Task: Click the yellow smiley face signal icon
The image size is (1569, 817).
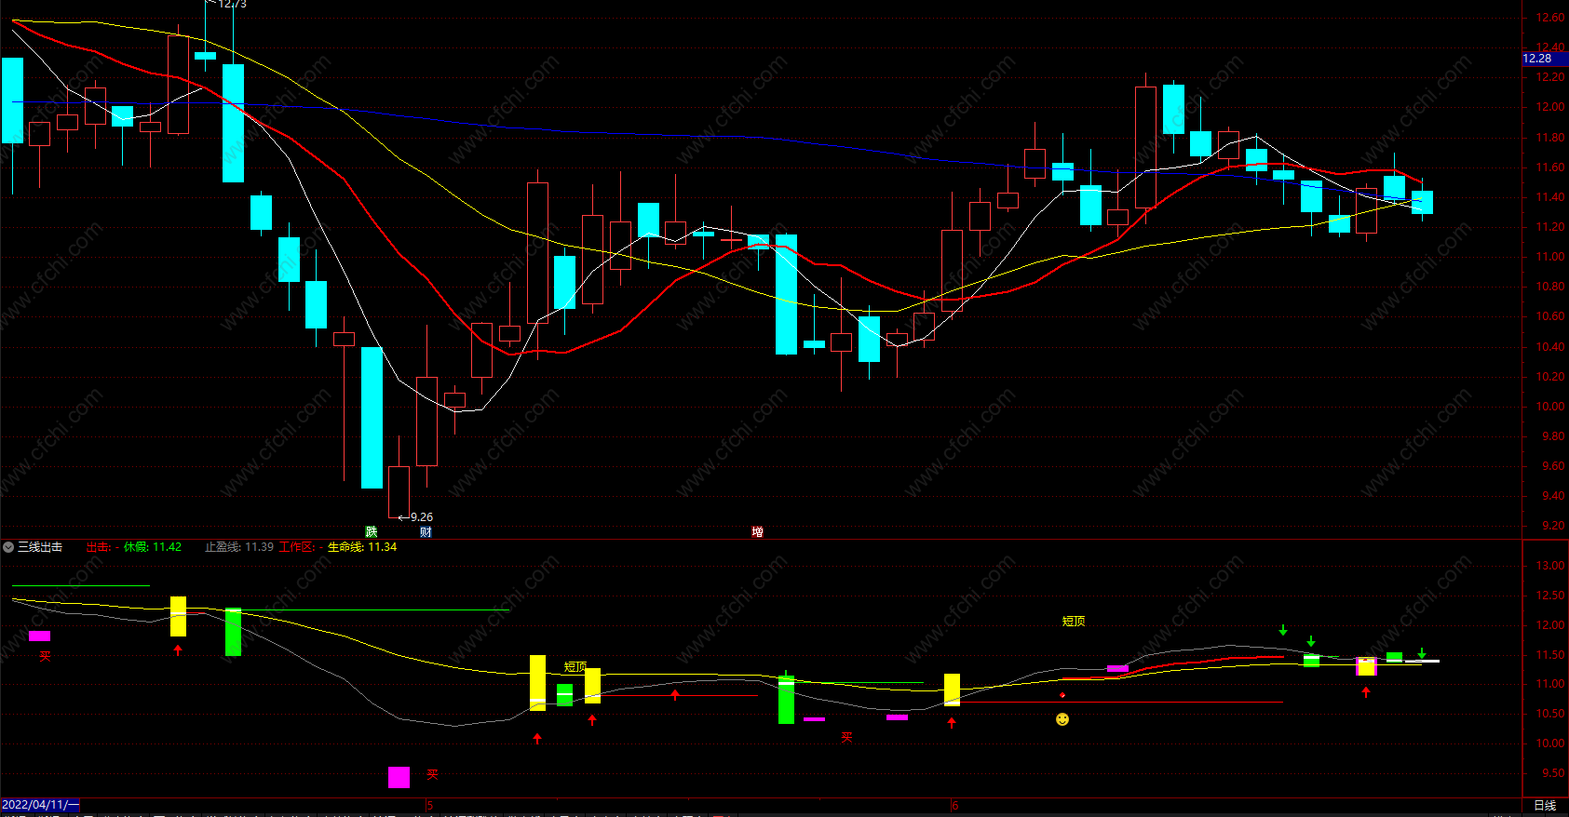Action: (x=1062, y=719)
